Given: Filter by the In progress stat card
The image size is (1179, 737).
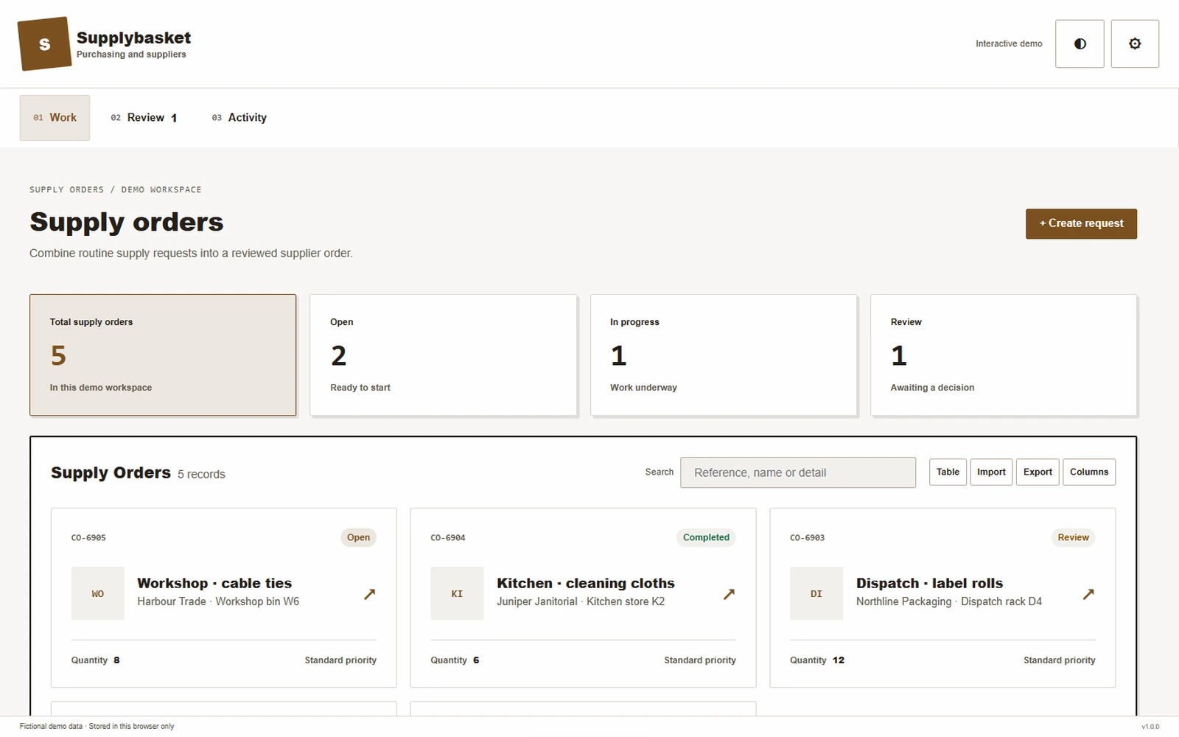Looking at the screenshot, I should coord(724,355).
